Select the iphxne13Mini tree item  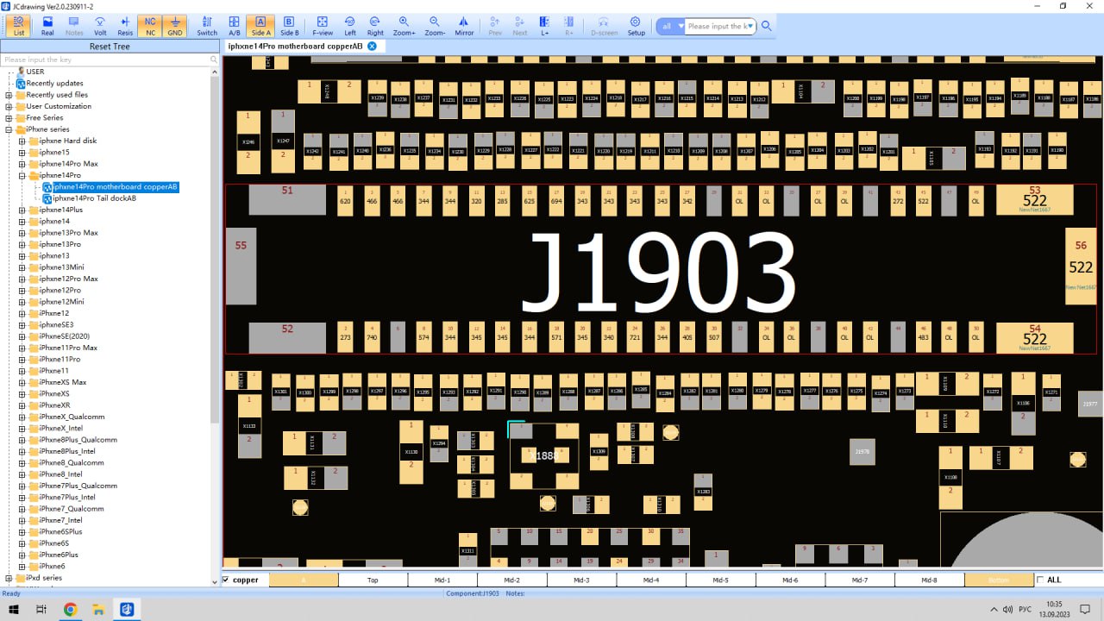coord(61,267)
